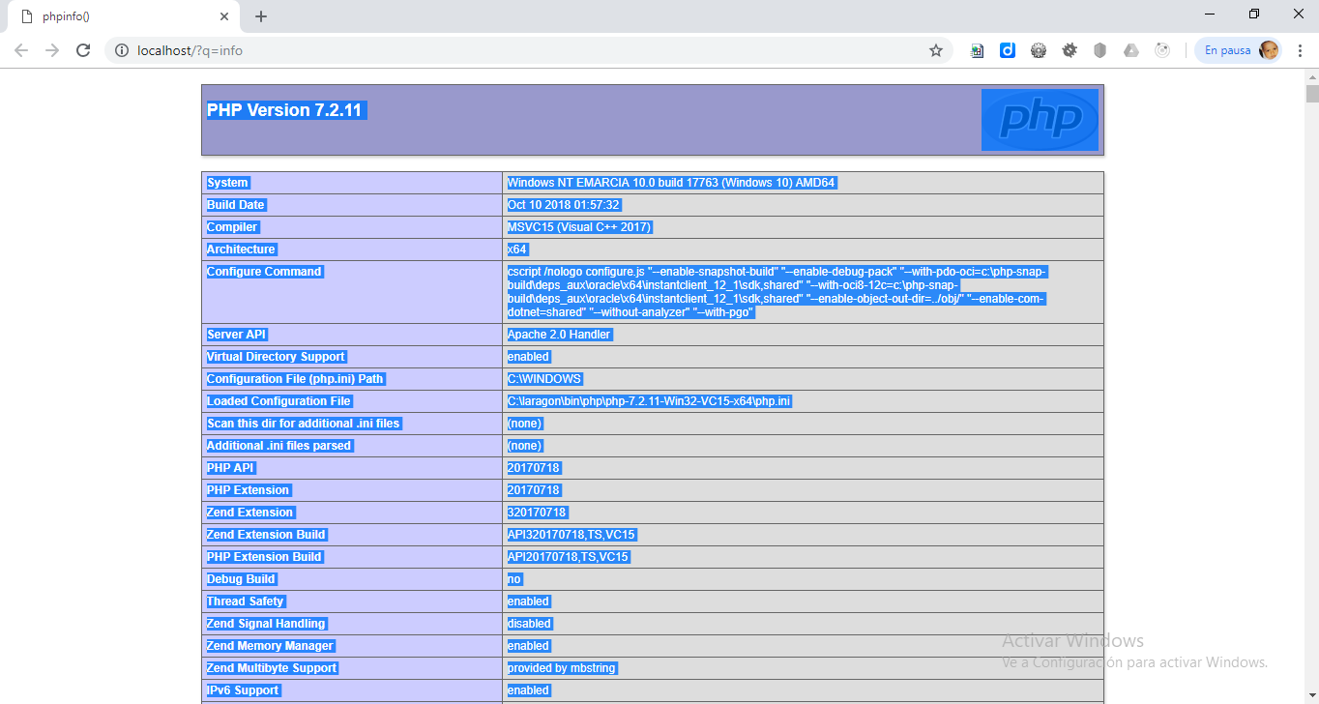Click the 'disabled' signal handling value

pos(529,624)
